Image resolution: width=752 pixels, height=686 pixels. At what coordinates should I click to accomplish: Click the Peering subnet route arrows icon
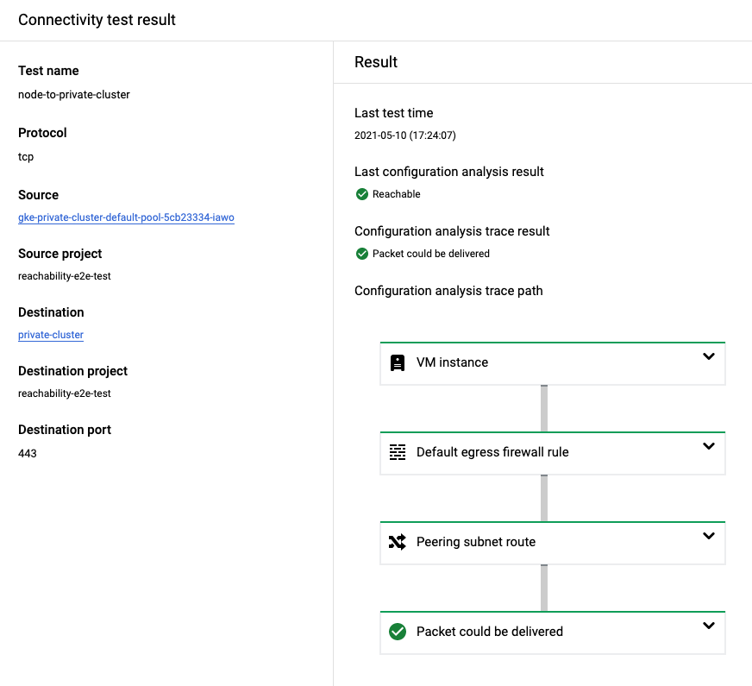point(398,542)
